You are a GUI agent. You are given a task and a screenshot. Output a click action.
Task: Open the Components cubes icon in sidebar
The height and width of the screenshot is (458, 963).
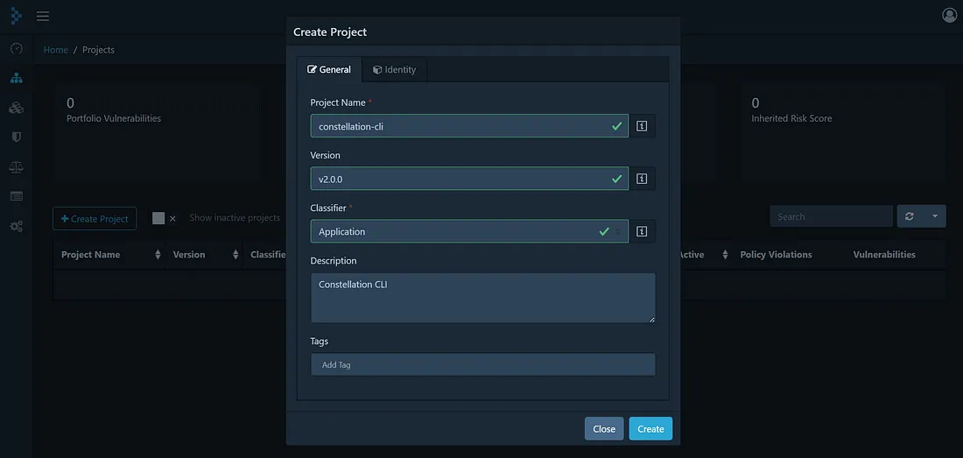coord(16,108)
